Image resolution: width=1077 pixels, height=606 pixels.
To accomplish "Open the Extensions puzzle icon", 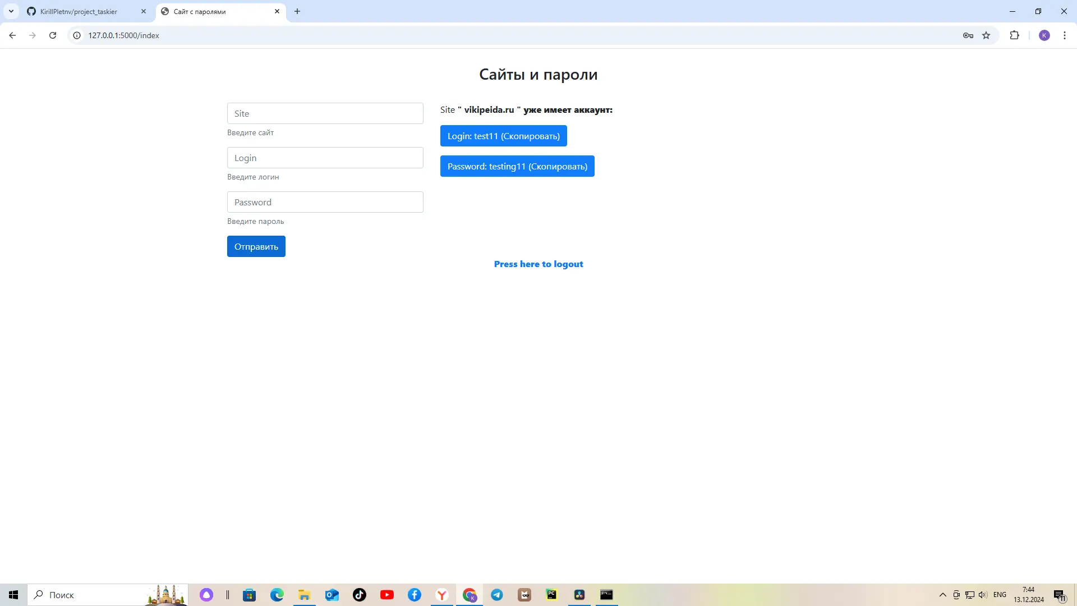I will (1014, 35).
